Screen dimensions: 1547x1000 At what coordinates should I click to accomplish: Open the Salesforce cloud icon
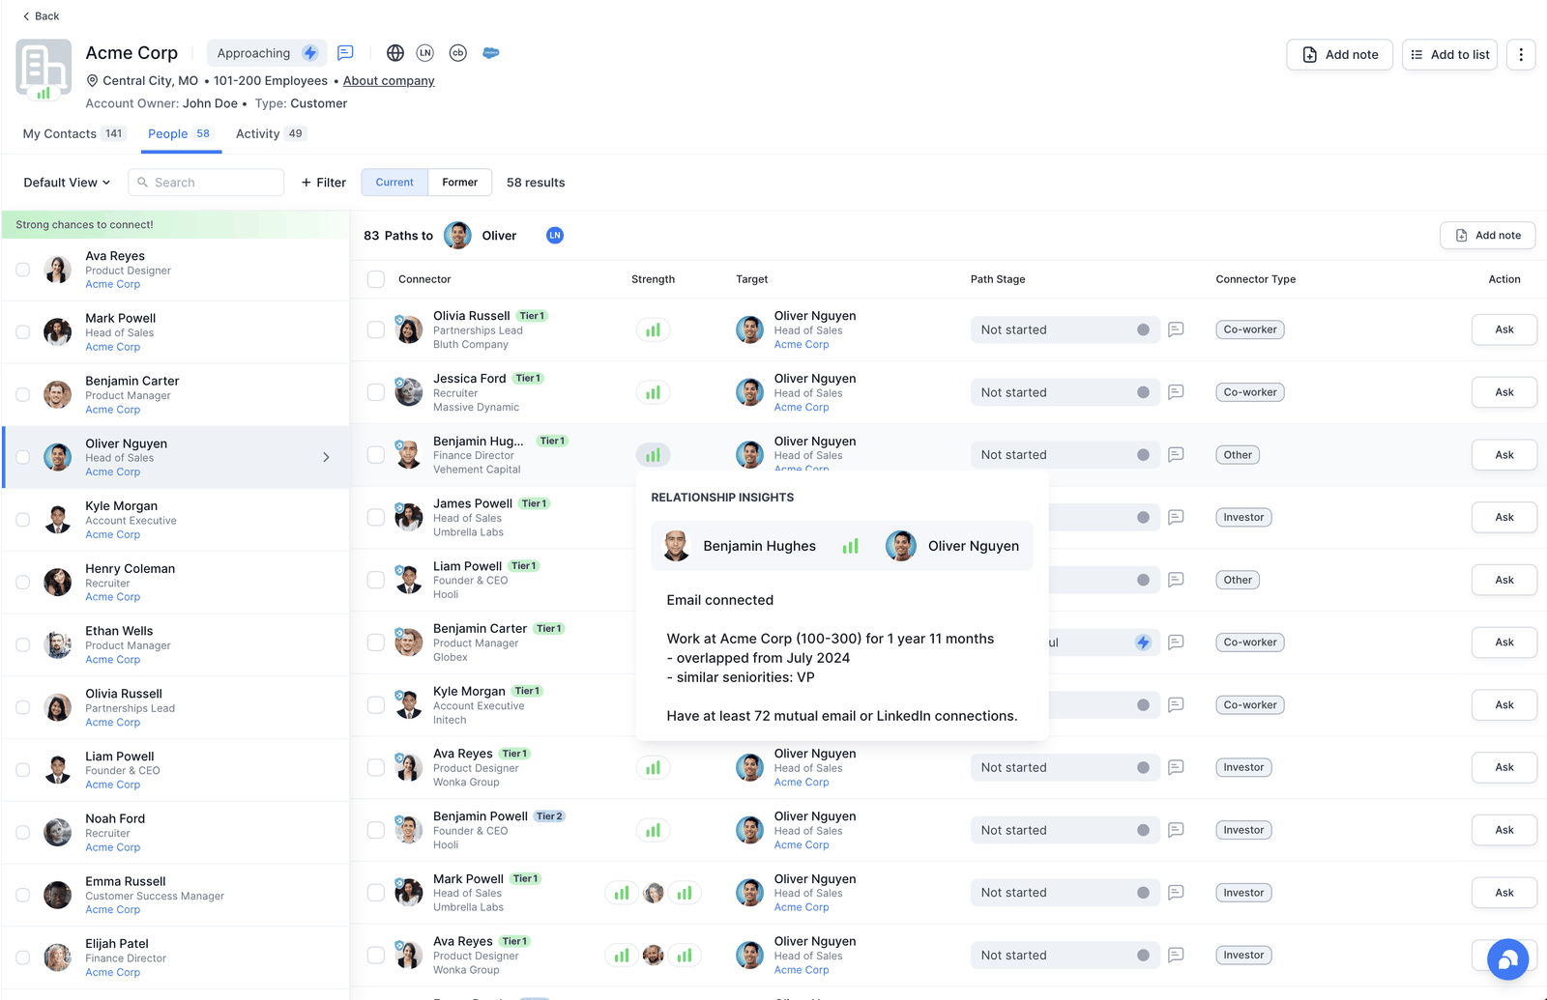[491, 53]
